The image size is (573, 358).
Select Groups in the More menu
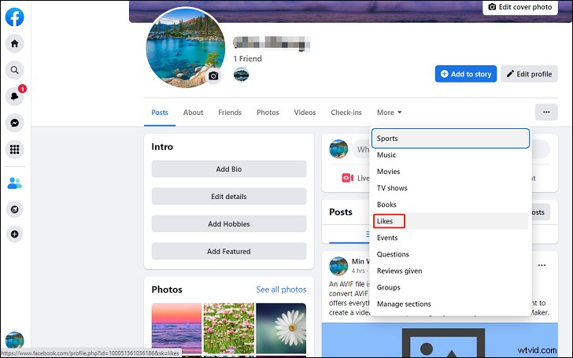point(450,287)
